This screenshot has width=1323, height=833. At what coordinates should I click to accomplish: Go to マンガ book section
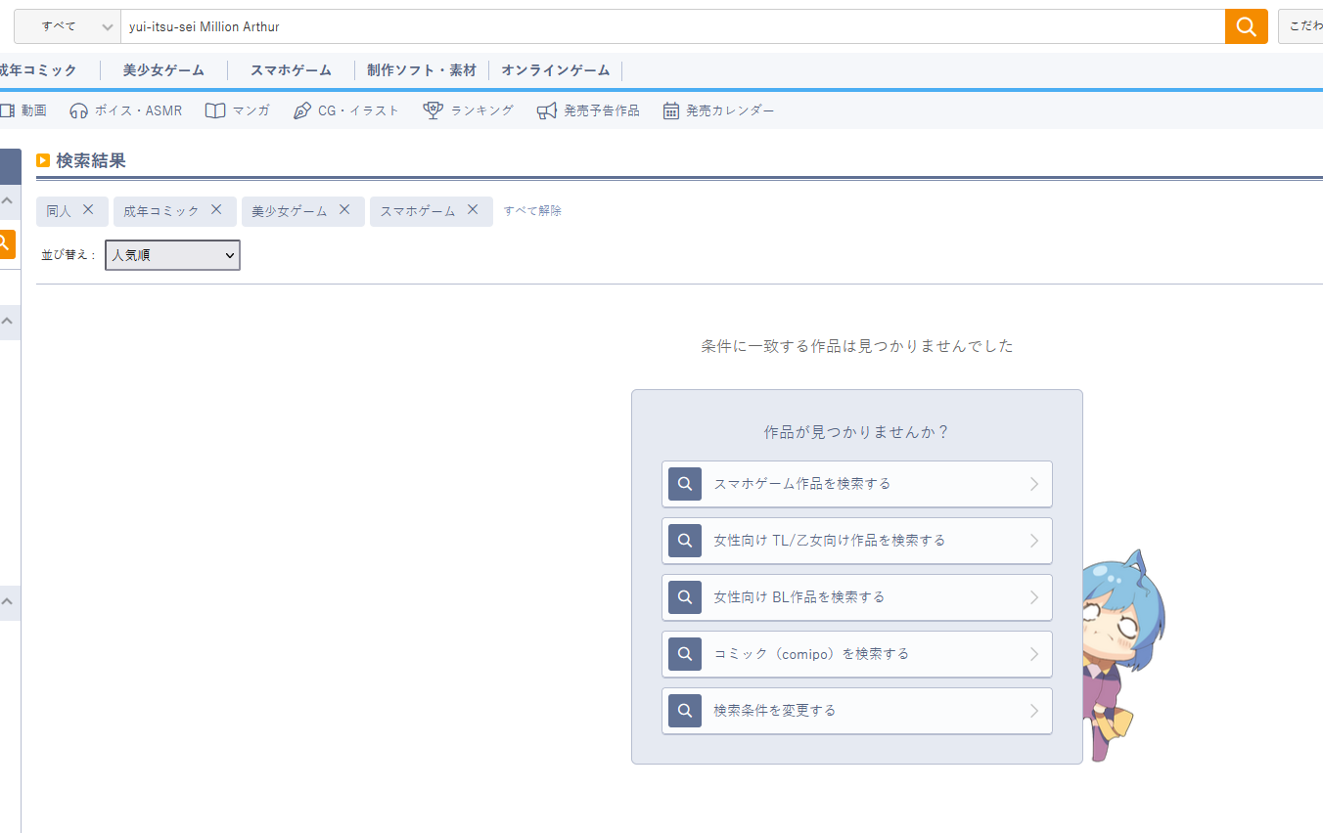[x=237, y=110]
